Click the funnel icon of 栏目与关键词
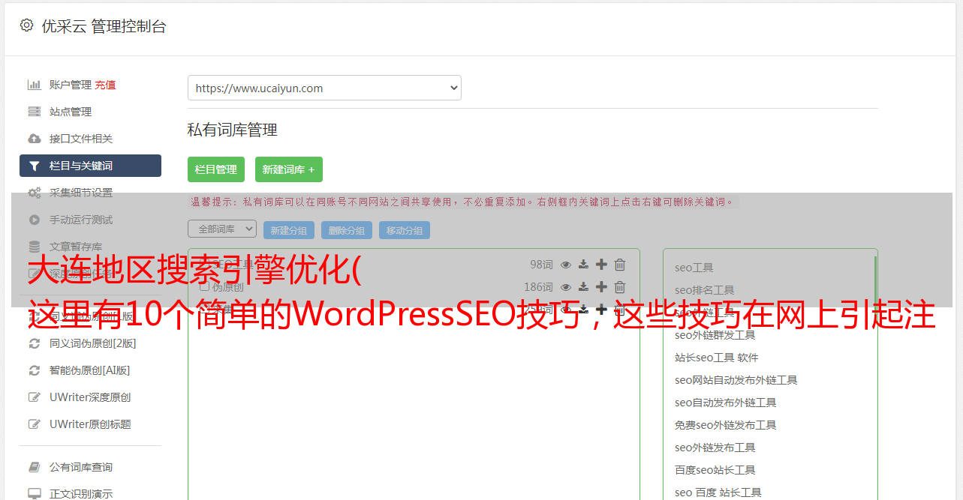The width and height of the screenshot is (963, 500). click(35, 166)
